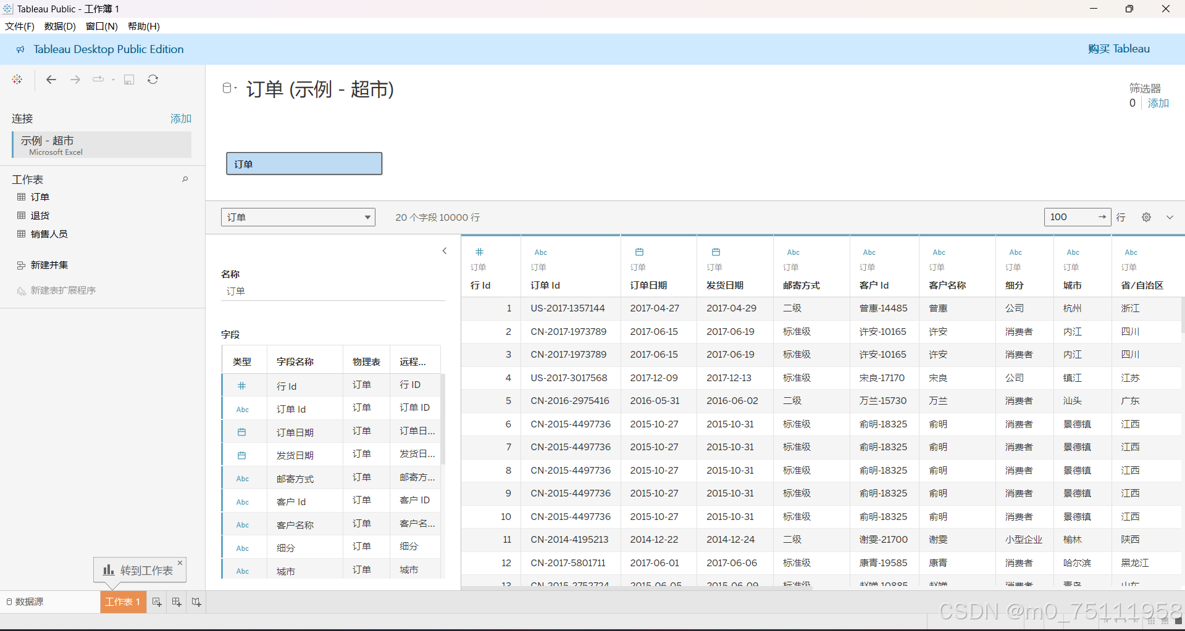1185x631 pixels.
Task: Click the back arrow in toolbar
Action: tap(51, 80)
